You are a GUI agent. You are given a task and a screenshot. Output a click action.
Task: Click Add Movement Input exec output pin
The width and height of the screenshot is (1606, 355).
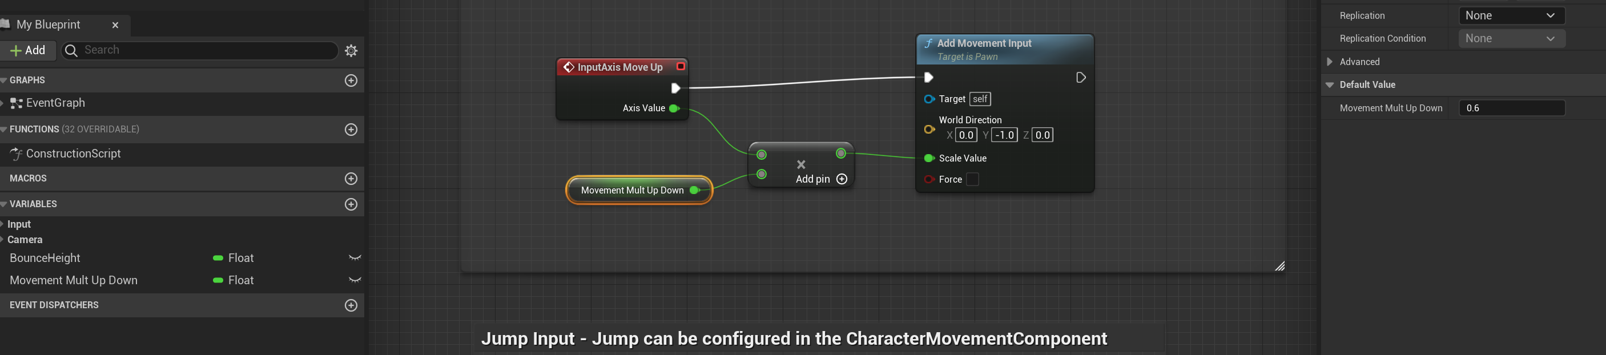click(1080, 77)
